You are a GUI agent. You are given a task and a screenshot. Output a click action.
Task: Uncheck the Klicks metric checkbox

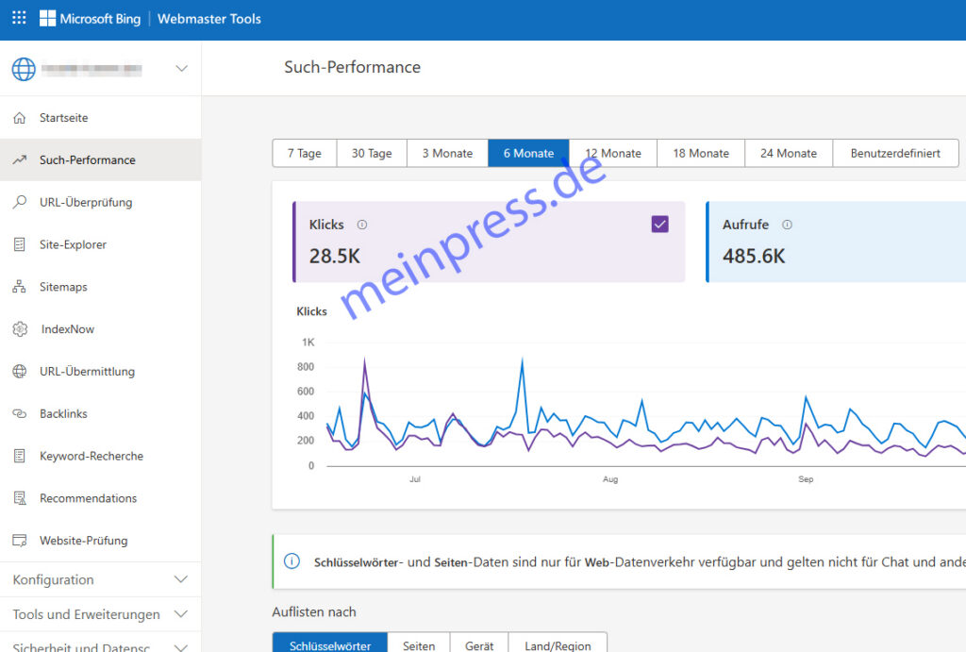pyautogui.click(x=660, y=225)
